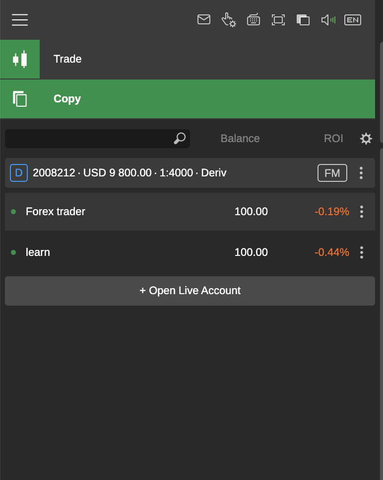383x480 pixels.
Task: Open options for account 2008212
Action: (x=361, y=173)
